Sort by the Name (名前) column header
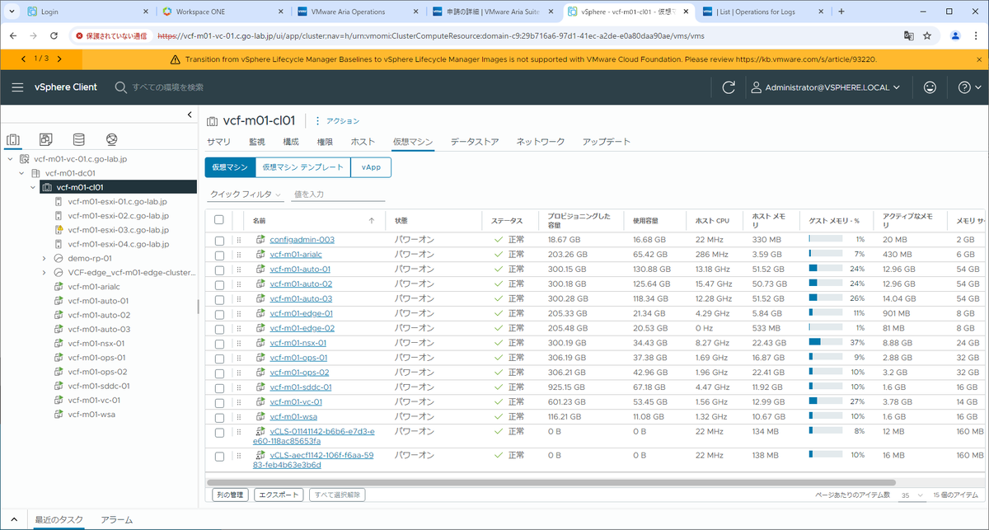The image size is (989, 530). coord(259,220)
